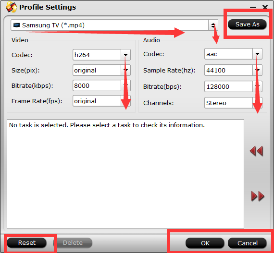Open the Sample Rate 44100 dropdown
The image size is (274, 253).
[257, 70]
